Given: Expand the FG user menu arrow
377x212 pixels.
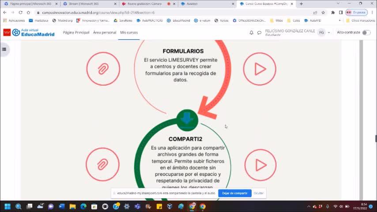Looking at the screenshot, I should [x=329, y=33].
